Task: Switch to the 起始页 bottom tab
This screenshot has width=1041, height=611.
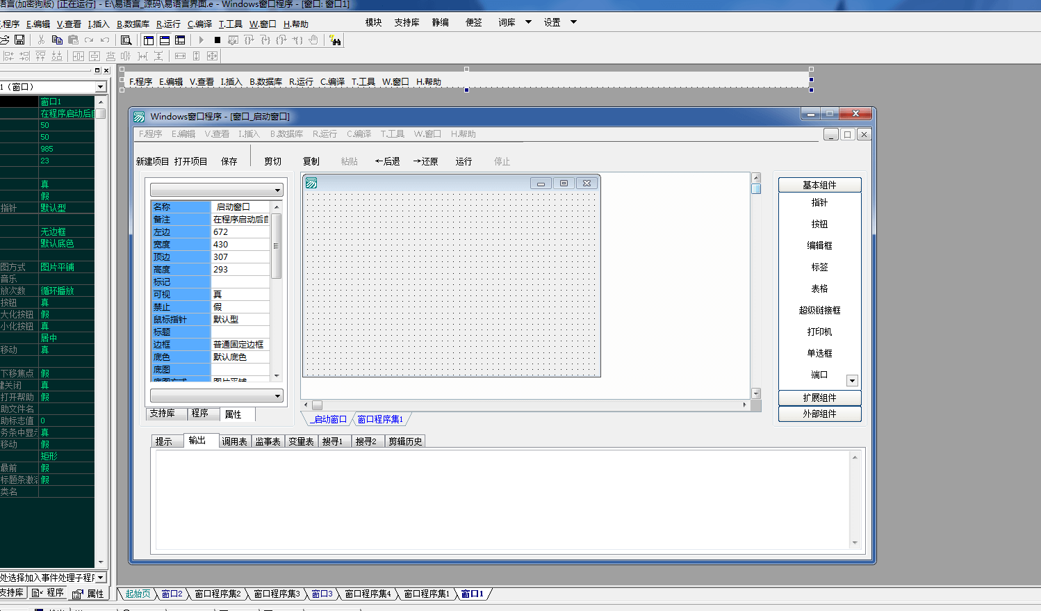Action: point(138,594)
